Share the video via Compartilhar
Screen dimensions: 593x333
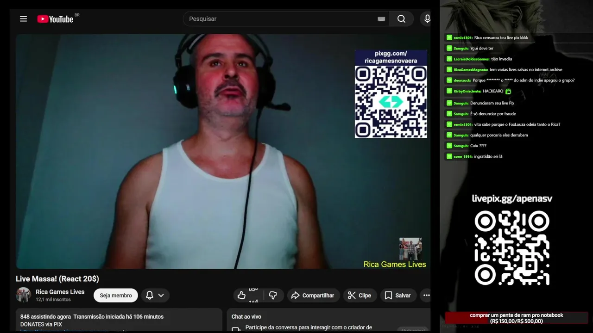click(x=313, y=295)
